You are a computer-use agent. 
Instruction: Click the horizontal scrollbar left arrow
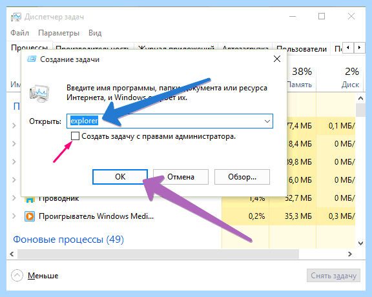point(12,254)
